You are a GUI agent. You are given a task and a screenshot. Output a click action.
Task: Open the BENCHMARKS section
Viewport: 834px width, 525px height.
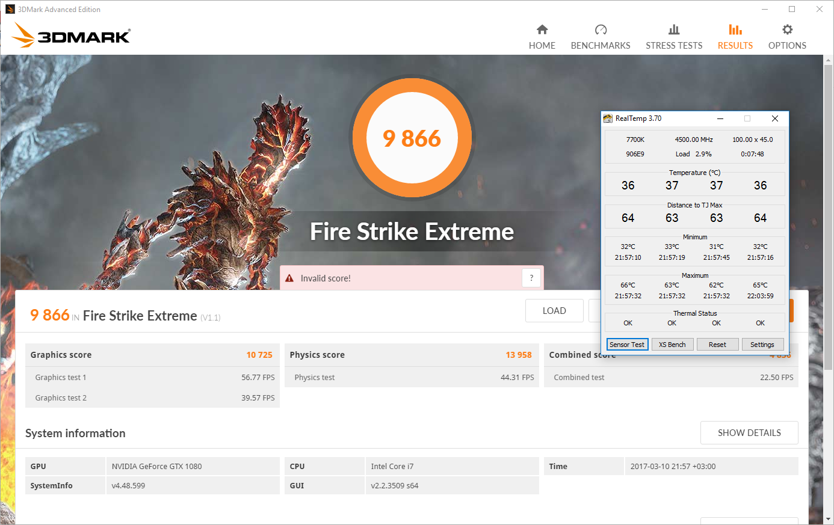(601, 37)
